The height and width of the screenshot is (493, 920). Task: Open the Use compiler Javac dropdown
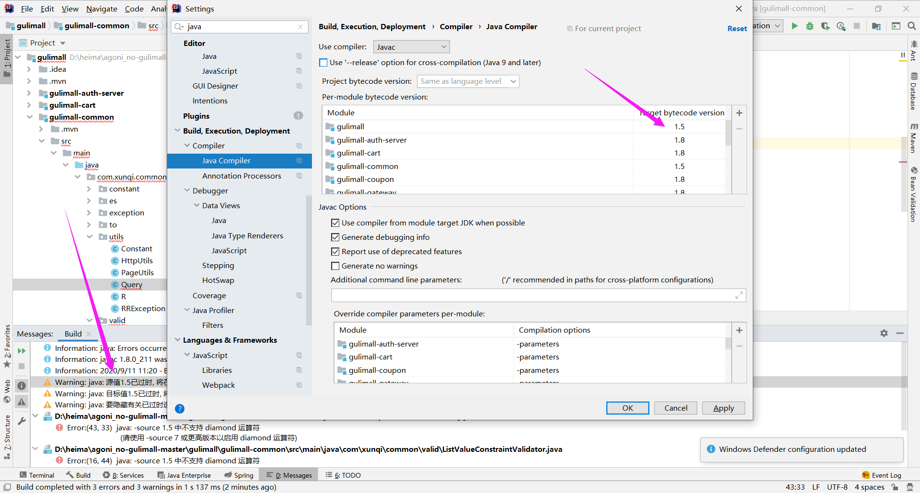411,47
